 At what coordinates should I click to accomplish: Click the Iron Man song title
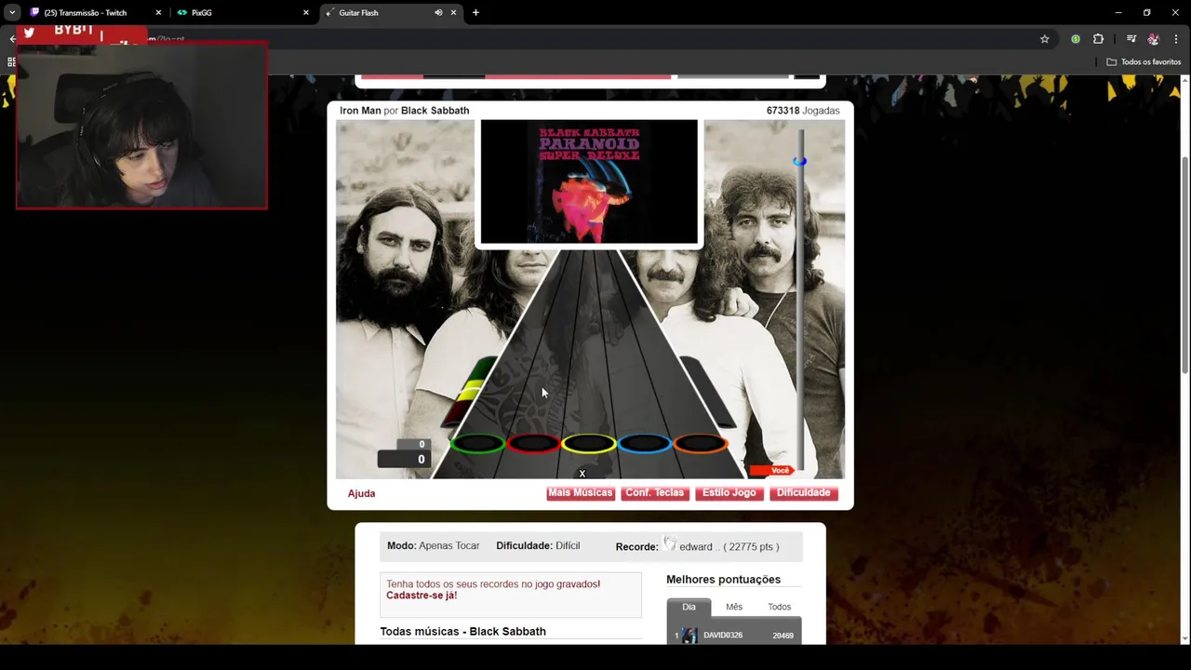point(360,111)
